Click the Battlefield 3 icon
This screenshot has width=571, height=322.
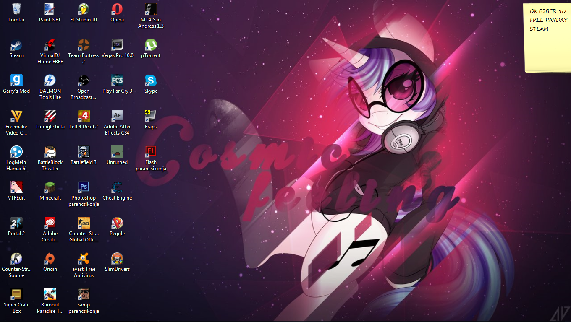(84, 151)
